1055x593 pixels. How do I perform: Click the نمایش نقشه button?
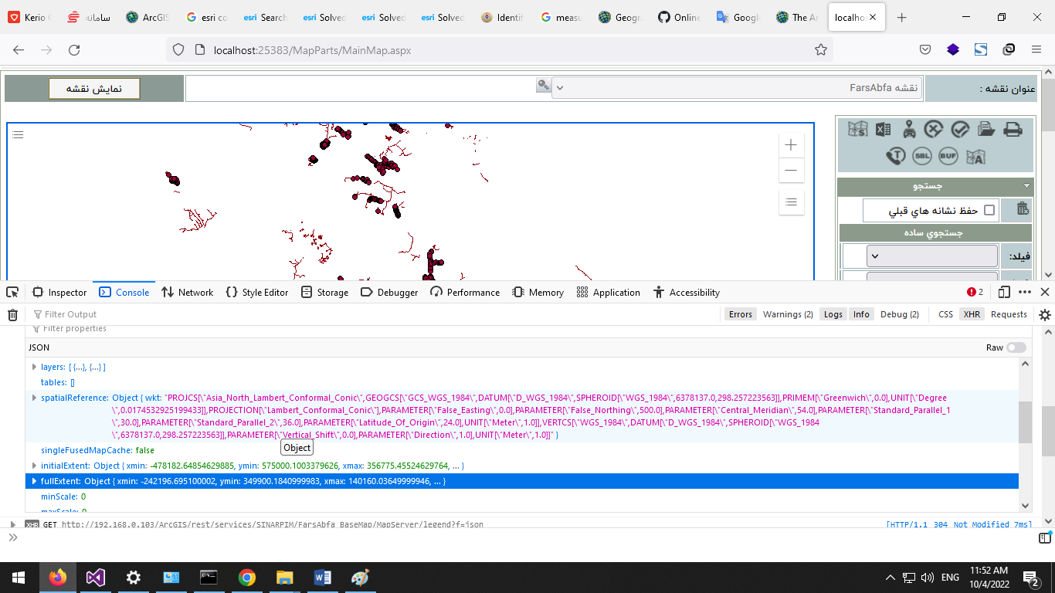pyautogui.click(x=93, y=88)
